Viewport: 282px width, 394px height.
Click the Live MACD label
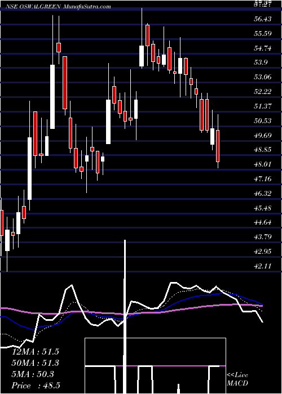[x=237, y=379]
